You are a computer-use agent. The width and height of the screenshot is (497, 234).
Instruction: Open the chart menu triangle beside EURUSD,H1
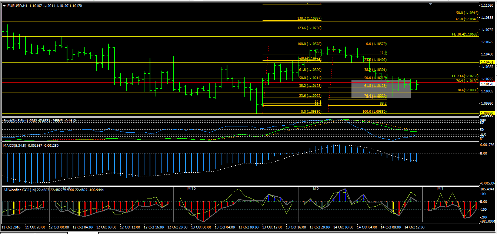4,6
